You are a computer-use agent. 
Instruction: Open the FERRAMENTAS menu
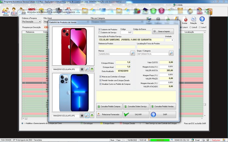point(157,5)
